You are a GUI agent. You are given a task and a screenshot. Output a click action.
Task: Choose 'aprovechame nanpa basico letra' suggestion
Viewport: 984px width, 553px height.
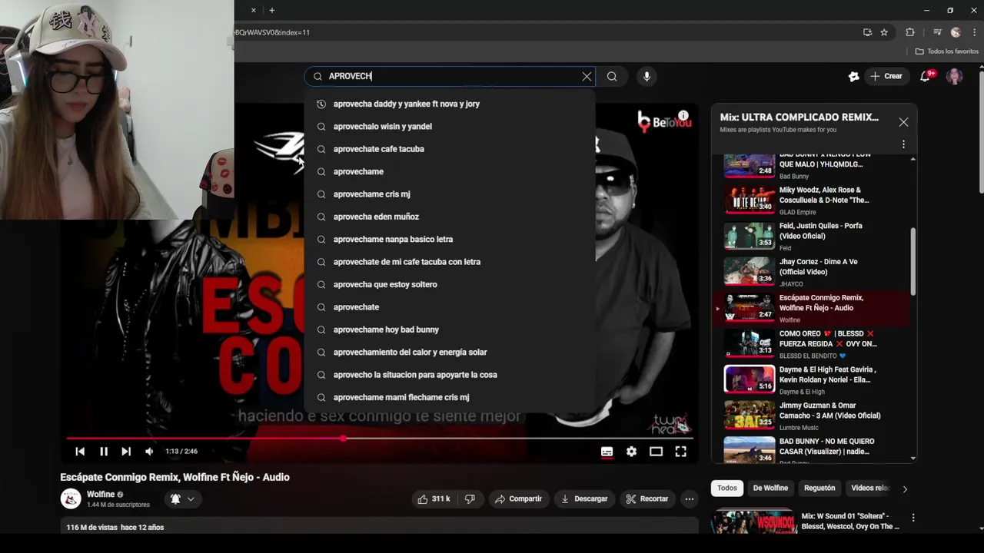450,239
